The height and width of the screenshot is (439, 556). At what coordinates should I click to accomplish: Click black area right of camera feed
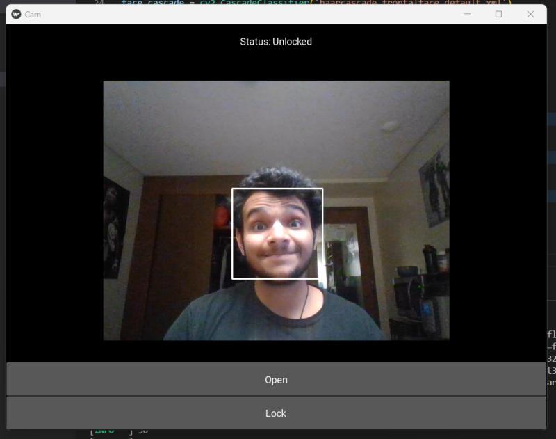point(497,209)
